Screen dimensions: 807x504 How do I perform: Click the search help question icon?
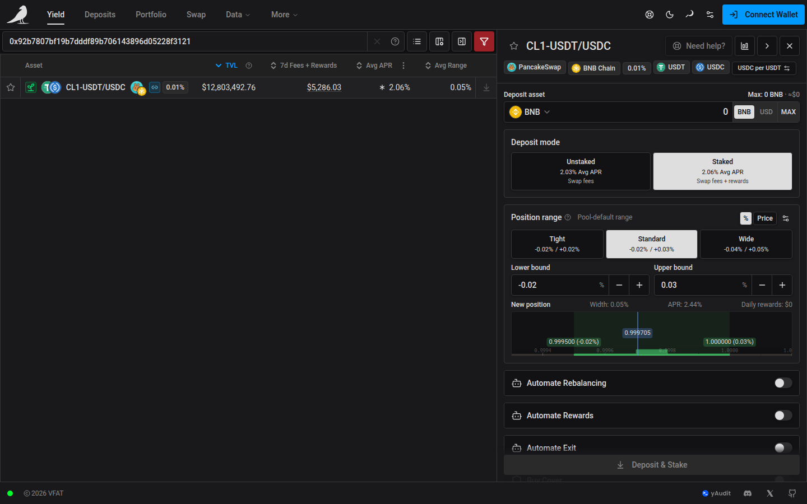395,41
